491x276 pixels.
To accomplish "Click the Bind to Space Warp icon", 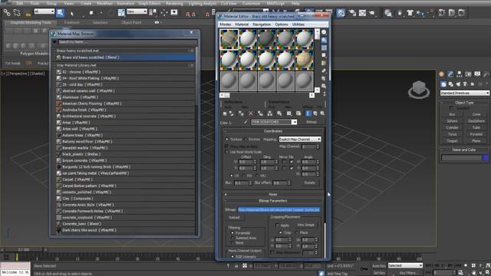I will pos(28,14).
